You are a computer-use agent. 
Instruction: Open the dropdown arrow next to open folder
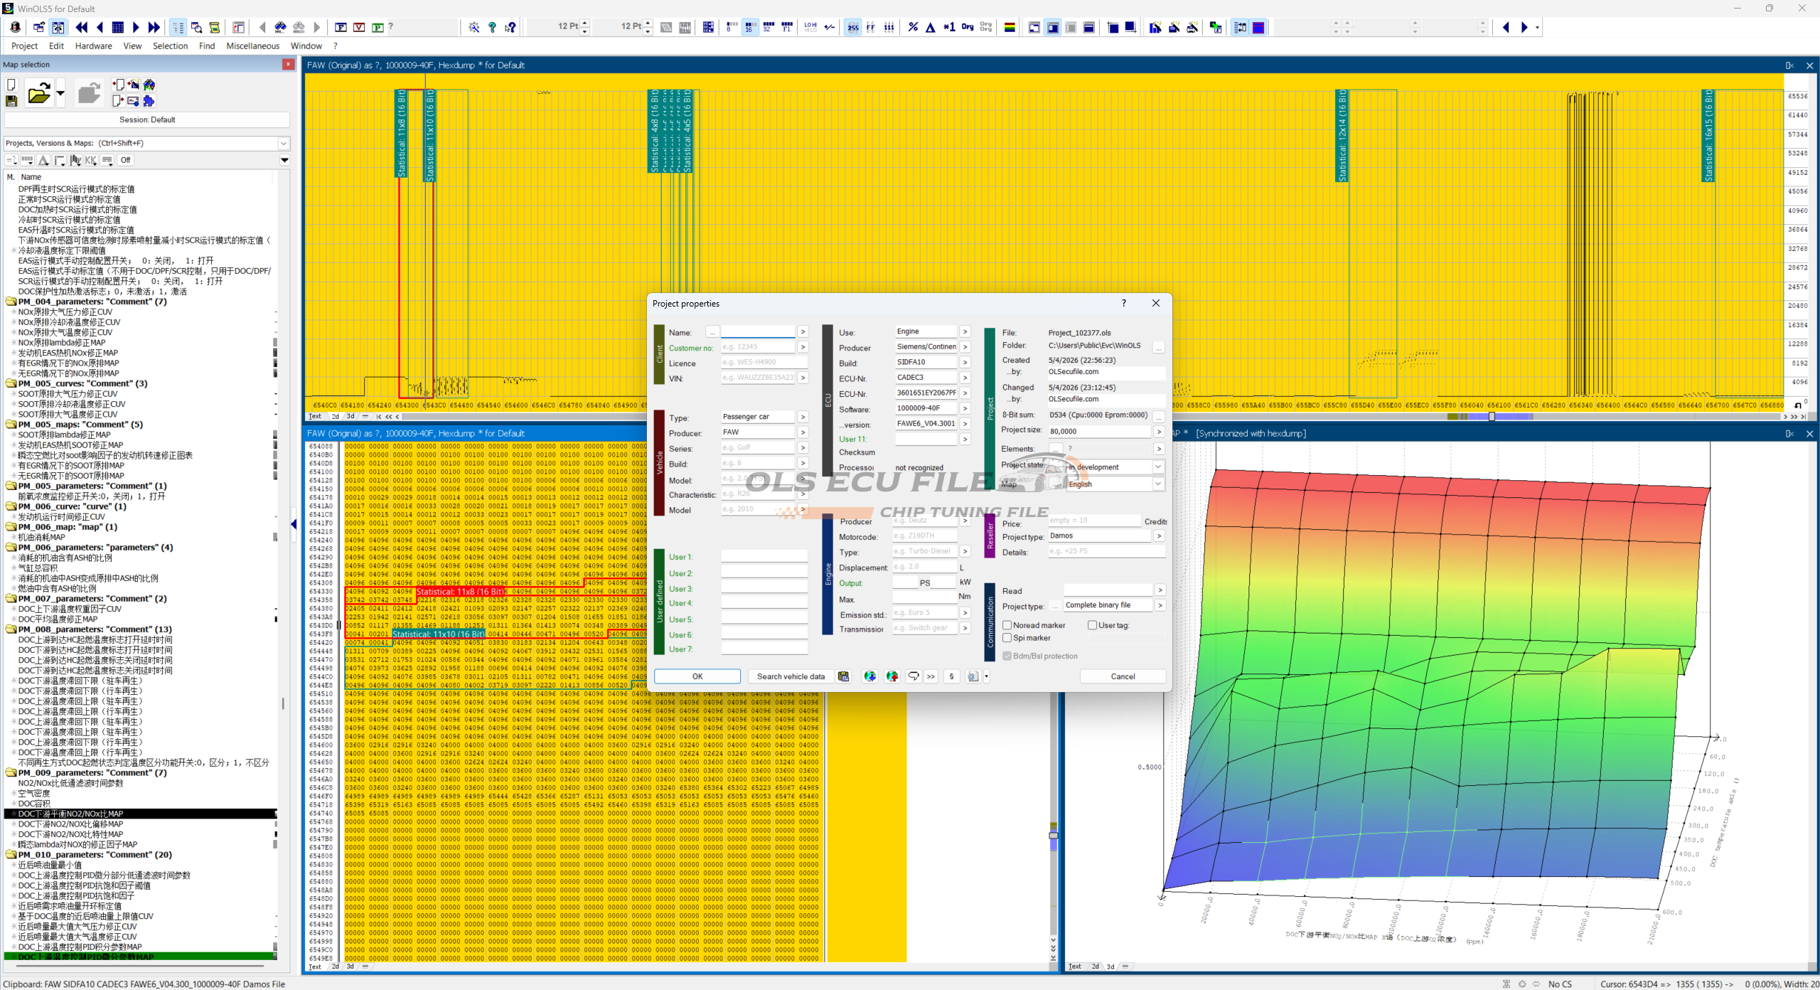coord(60,93)
